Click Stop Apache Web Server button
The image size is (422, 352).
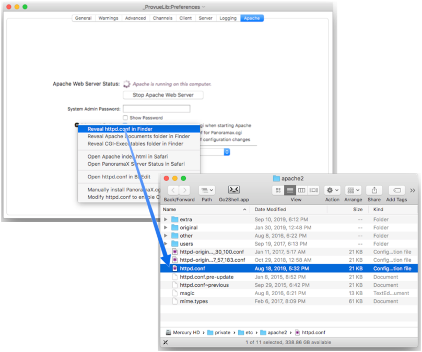163,95
